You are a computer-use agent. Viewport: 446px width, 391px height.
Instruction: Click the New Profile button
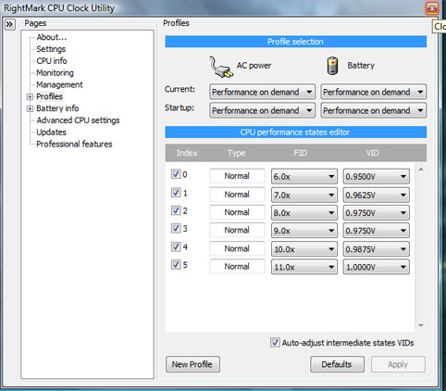click(x=192, y=364)
